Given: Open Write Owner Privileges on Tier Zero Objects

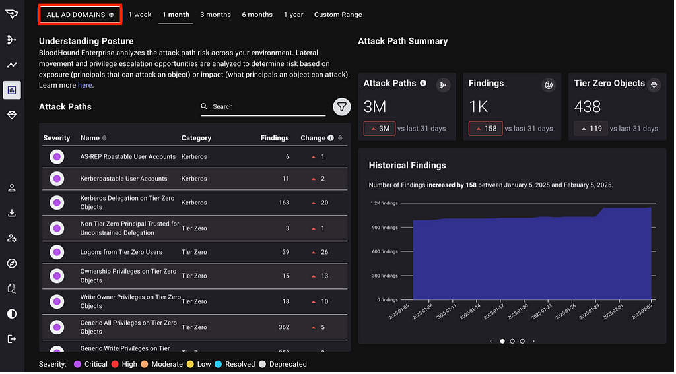Looking at the screenshot, I should (x=195, y=301).
